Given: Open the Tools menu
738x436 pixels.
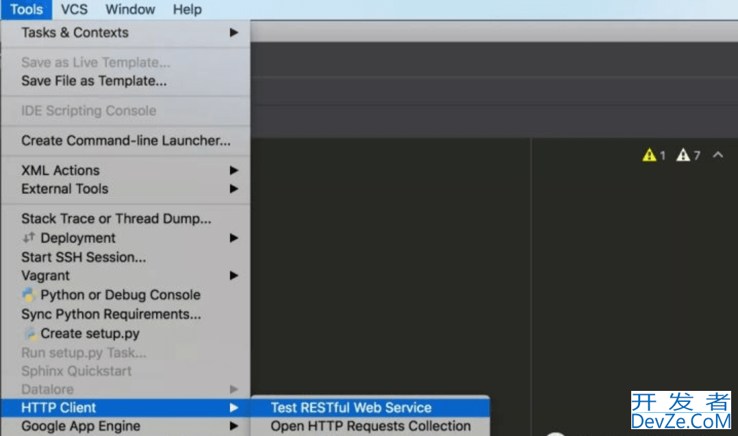Looking at the screenshot, I should (26, 10).
